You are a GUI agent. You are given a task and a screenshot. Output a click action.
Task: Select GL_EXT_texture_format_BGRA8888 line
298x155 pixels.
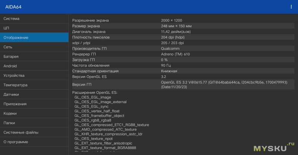105,148
